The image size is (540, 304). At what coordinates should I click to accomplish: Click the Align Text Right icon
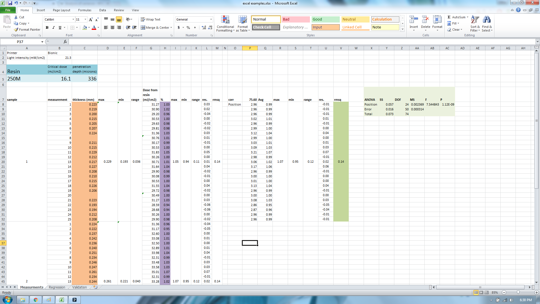click(x=119, y=28)
